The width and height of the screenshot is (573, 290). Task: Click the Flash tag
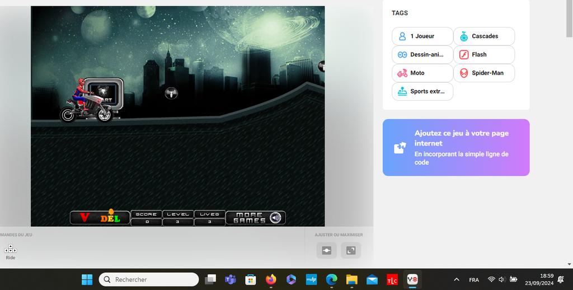tap(484, 55)
